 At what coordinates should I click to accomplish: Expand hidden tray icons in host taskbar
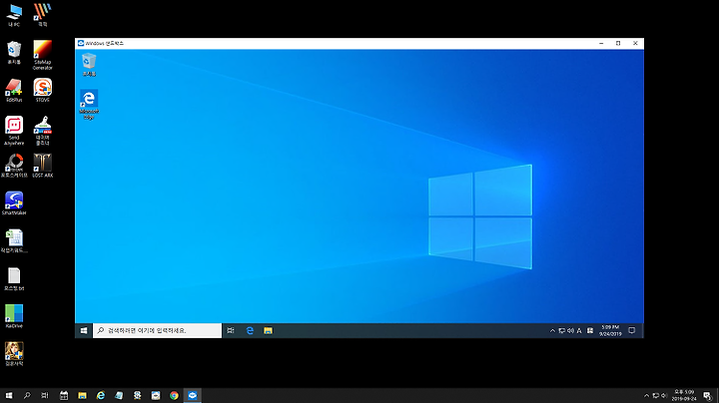click(646, 396)
